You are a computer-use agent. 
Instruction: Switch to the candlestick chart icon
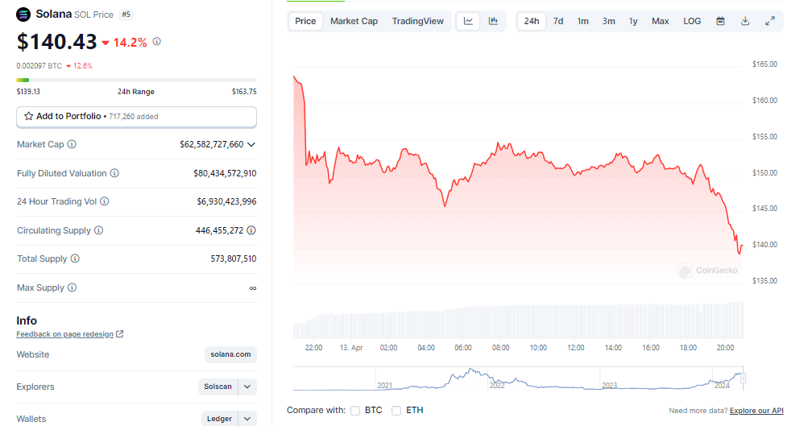point(493,21)
